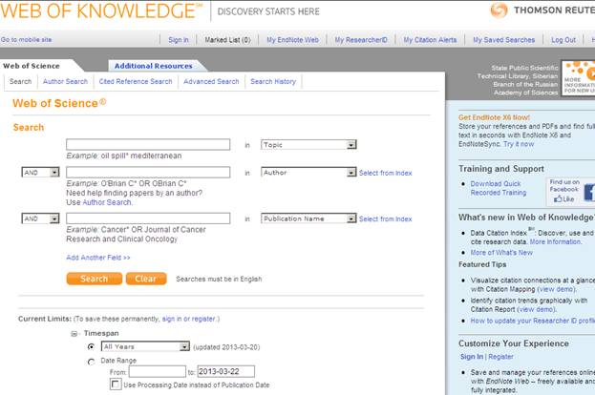Open My Citation Alerts
Screen dimensions: 595x395
[430, 40]
